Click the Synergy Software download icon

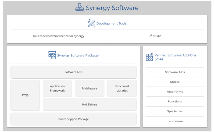[80, 7]
